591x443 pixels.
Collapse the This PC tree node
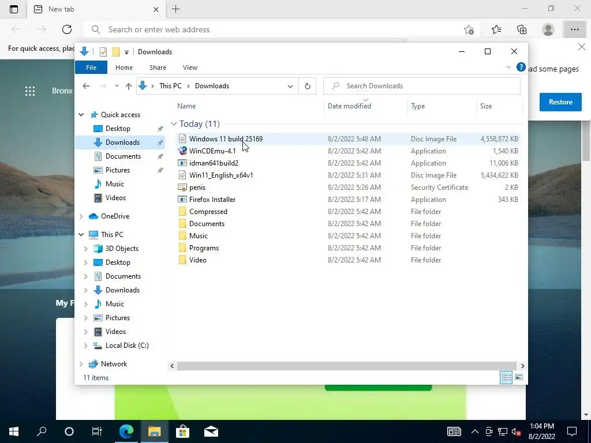coord(81,235)
